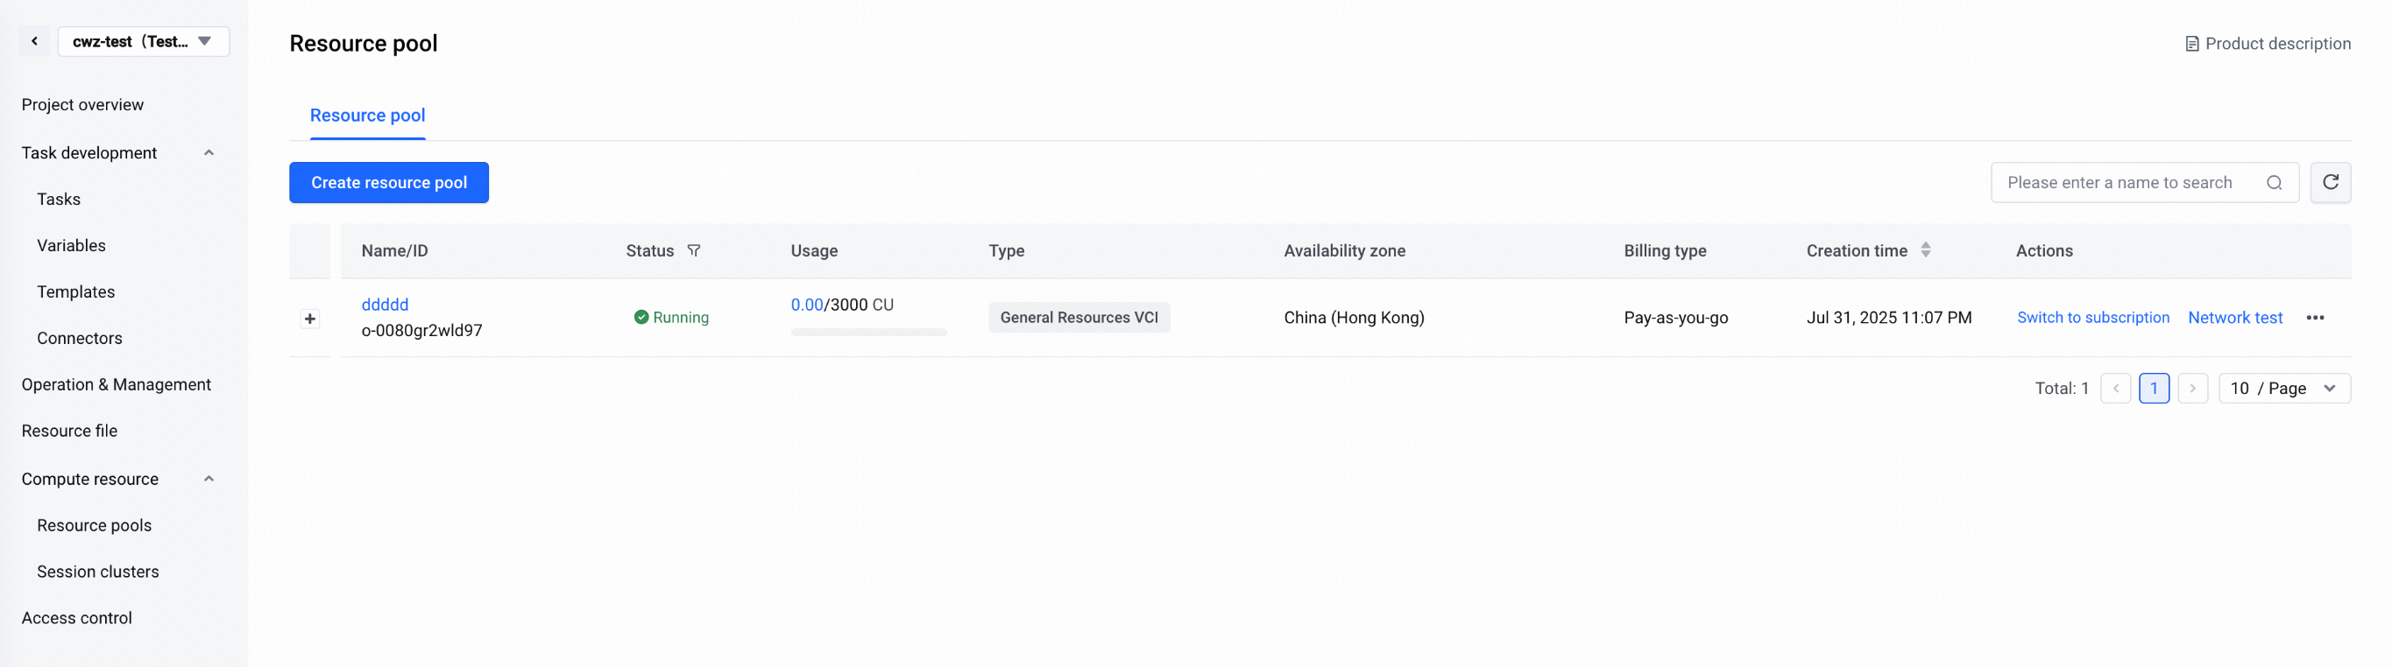The image size is (2392, 667).
Task: Open more actions menu for ddddd
Action: pyautogui.click(x=2315, y=319)
